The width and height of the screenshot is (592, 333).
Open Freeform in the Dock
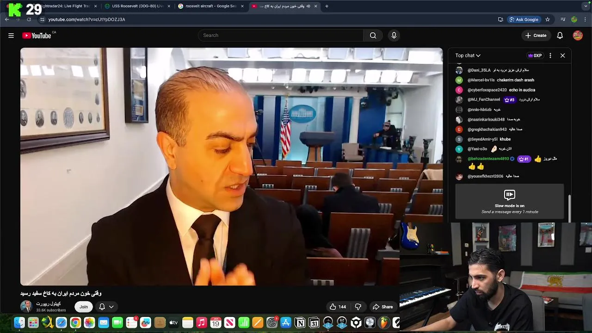(x=146, y=323)
